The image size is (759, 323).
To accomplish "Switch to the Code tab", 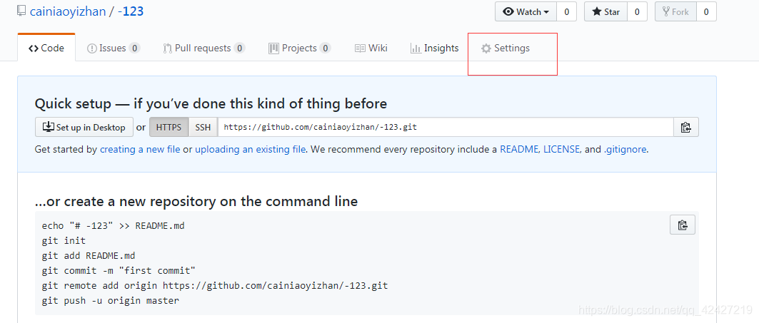I will pos(46,48).
